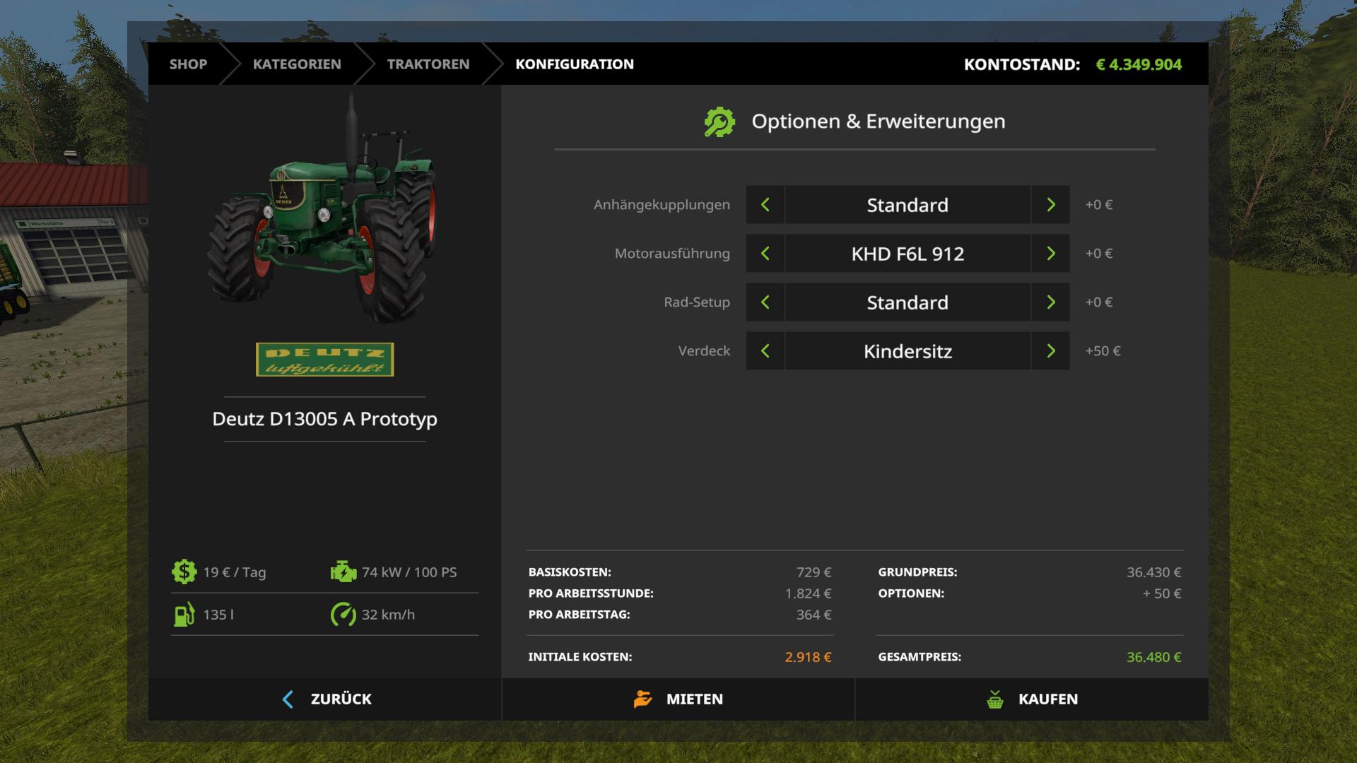The width and height of the screenshot is (1357, 763).
Task: Click the engine power icon
Action: pos(343,572)
